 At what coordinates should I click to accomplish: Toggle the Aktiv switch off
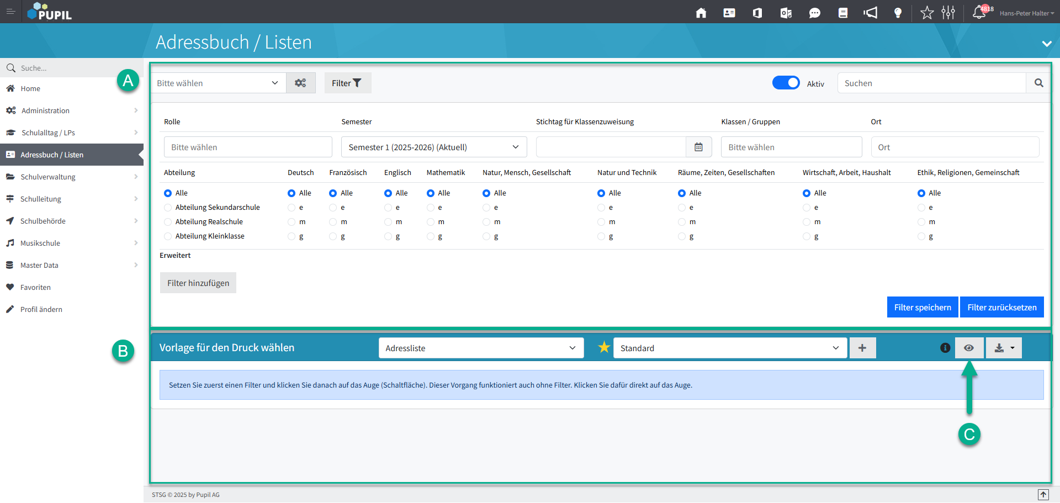pyautogui.click(x=786, y=83)
